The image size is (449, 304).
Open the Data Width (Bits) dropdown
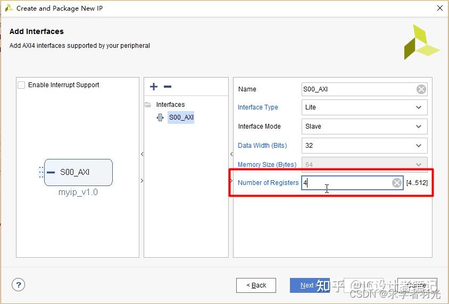364,146
